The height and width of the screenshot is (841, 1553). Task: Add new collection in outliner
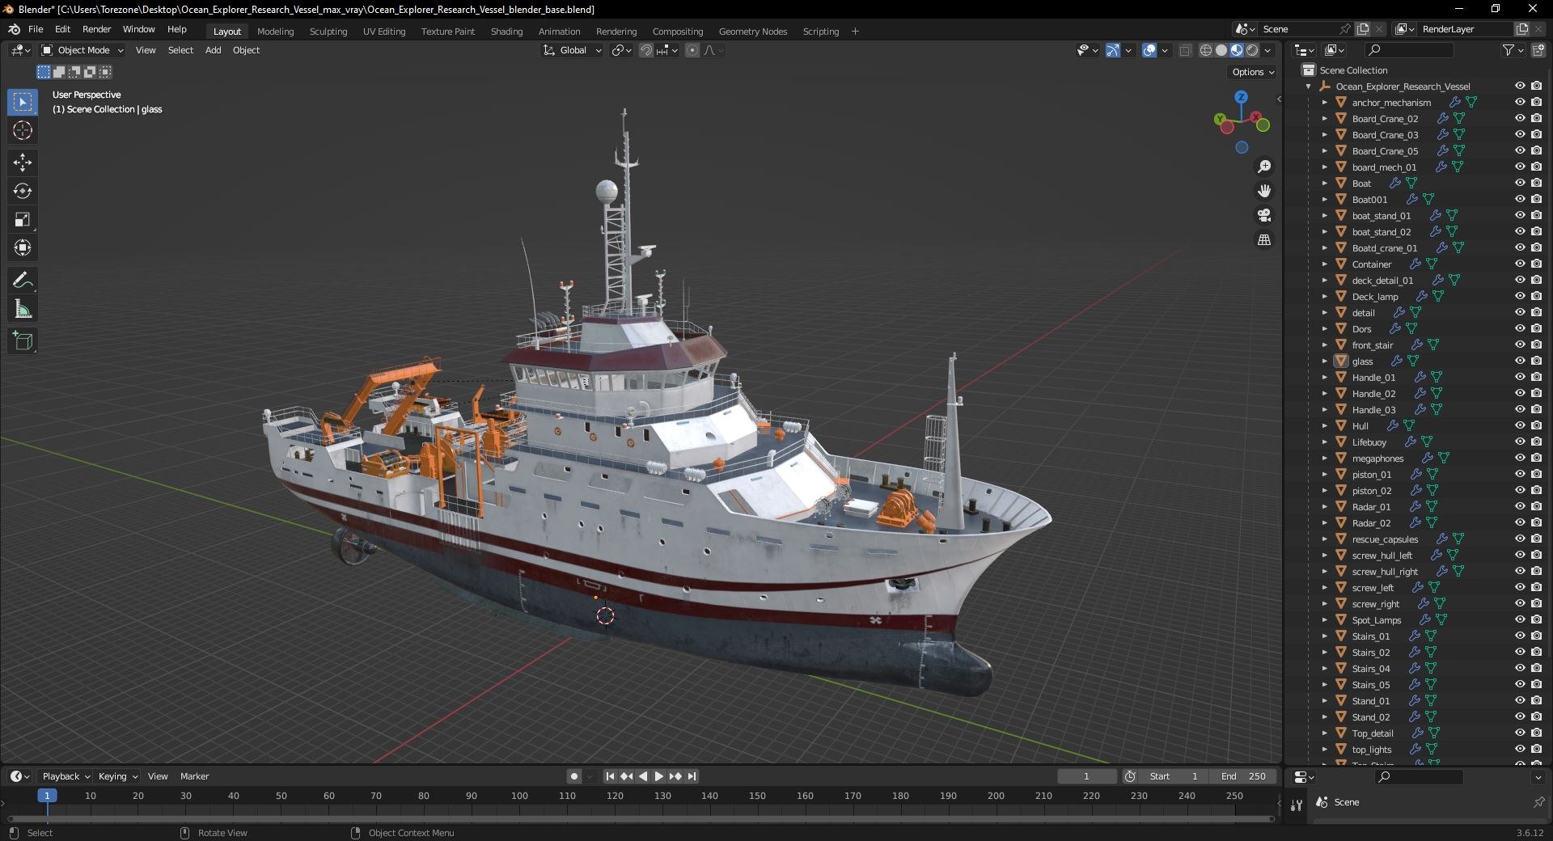pyautogui.click(x=1538, y=50)
